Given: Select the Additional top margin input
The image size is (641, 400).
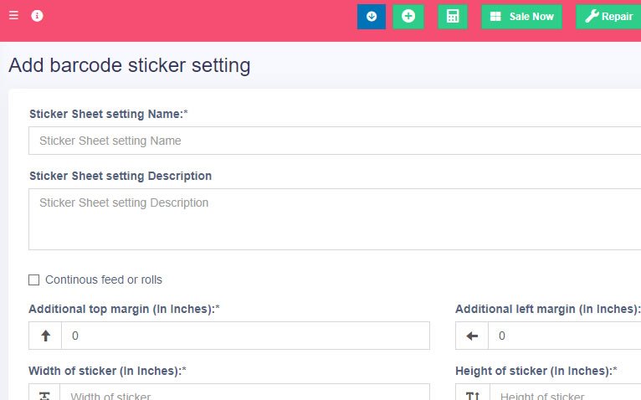Looking at the screenshot, I should click(245, 336).
